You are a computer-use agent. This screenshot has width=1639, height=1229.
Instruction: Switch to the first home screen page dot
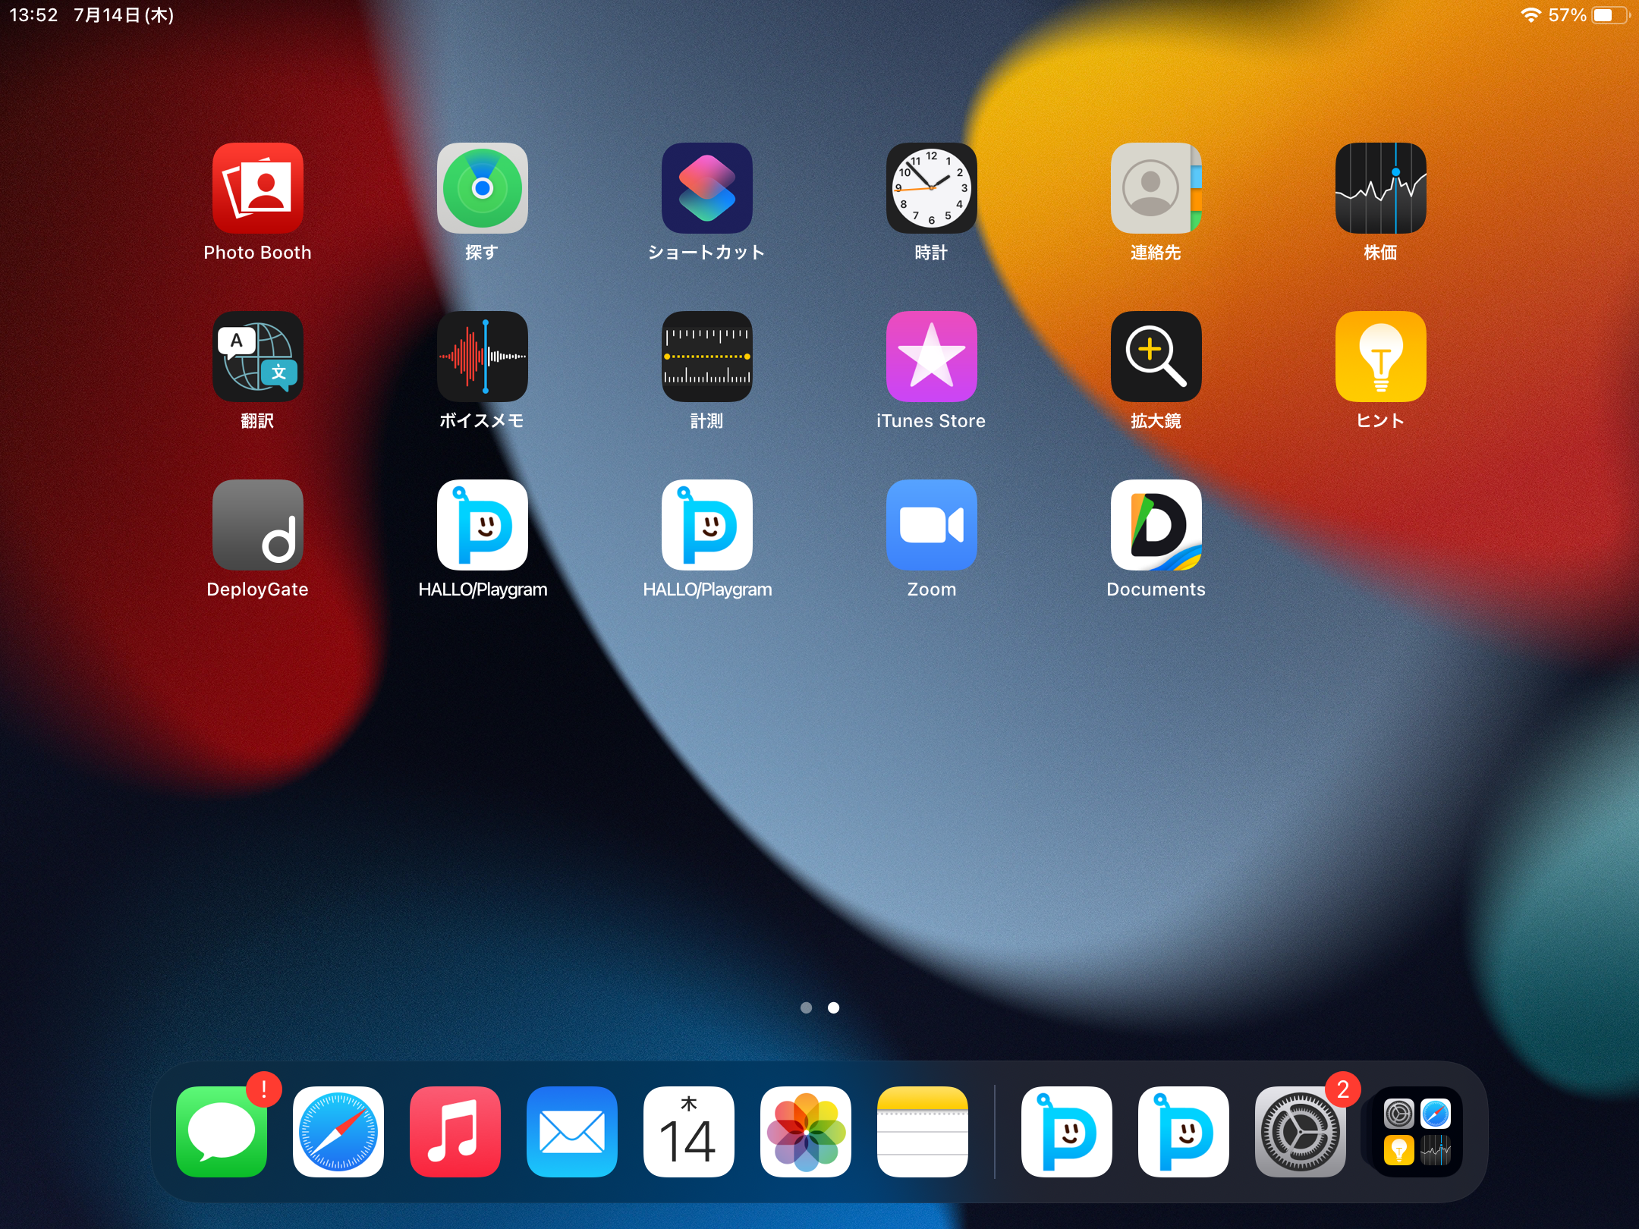[806, 1007]
